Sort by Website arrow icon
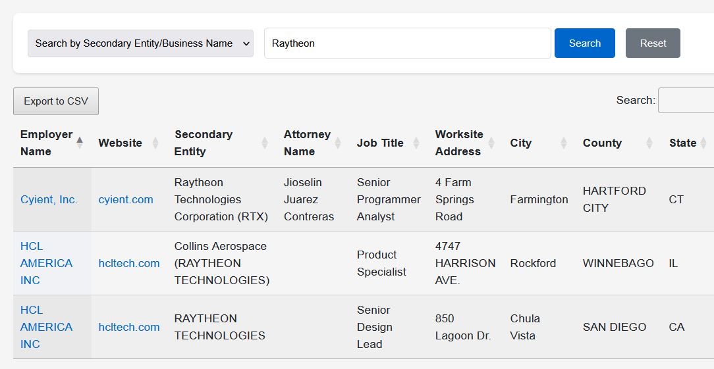The image size is (714, 369). pos(155,143)
